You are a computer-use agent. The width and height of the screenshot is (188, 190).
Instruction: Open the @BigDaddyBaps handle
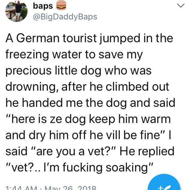click(64, 16)
